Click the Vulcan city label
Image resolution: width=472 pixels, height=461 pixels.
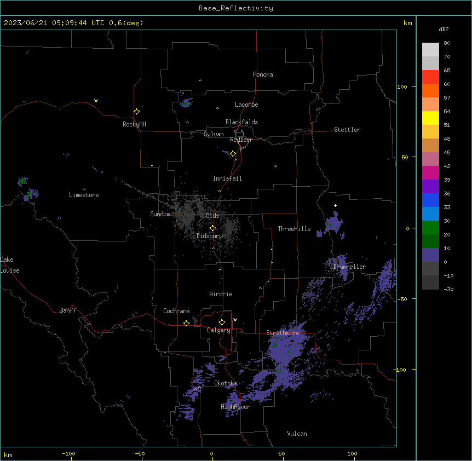(x=297, y=434)
